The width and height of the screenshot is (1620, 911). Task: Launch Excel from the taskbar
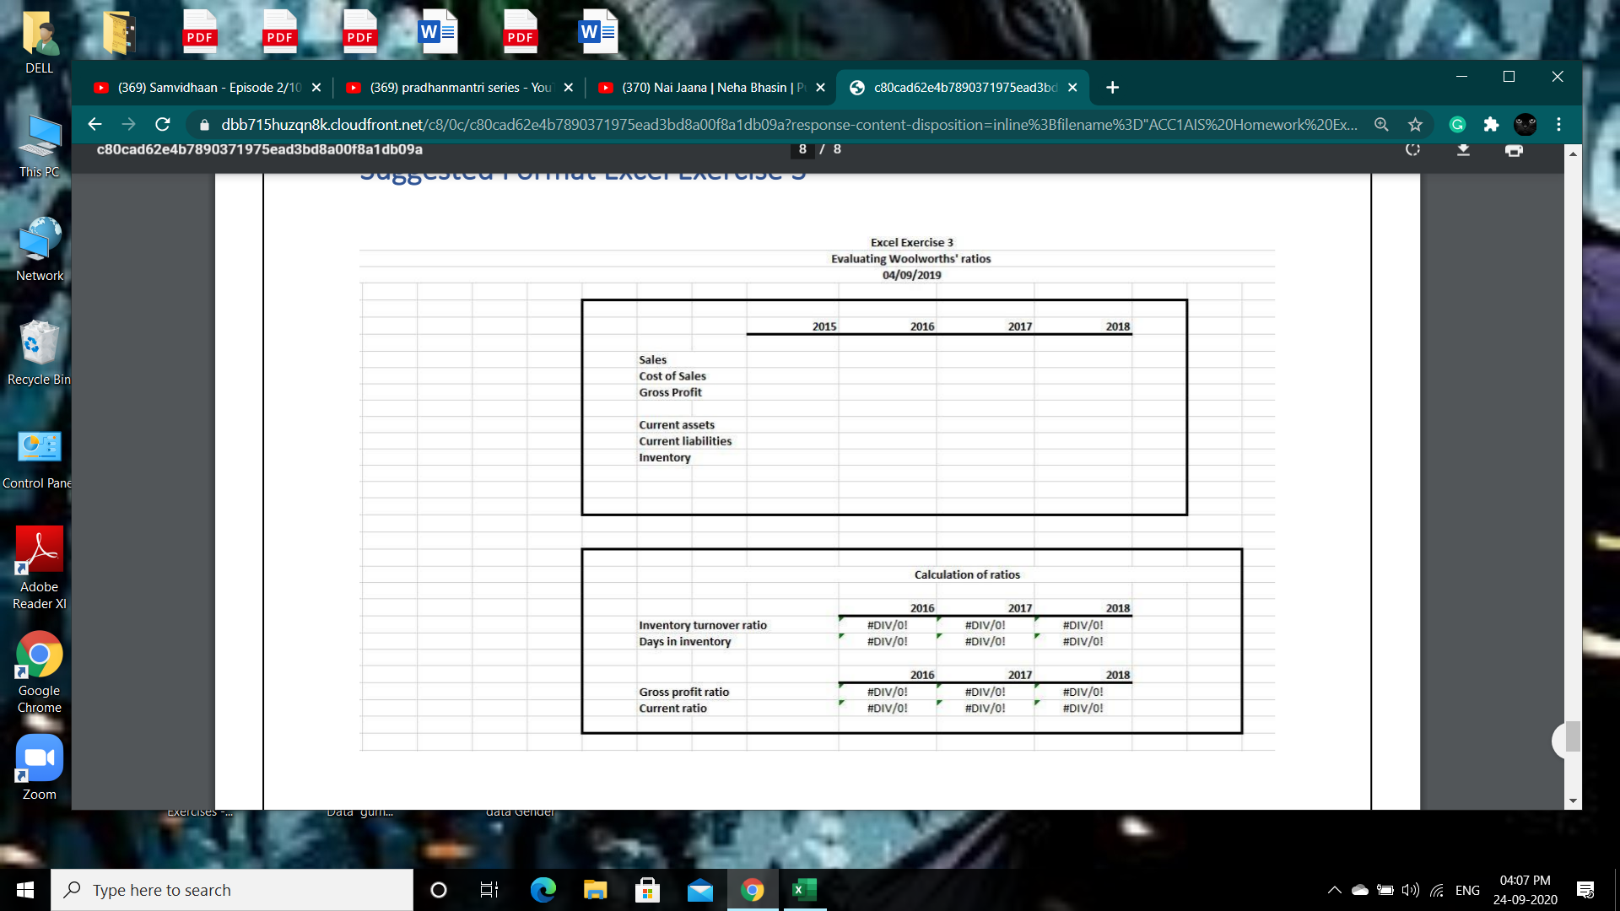pyautogui.click(x=803, y=889)
